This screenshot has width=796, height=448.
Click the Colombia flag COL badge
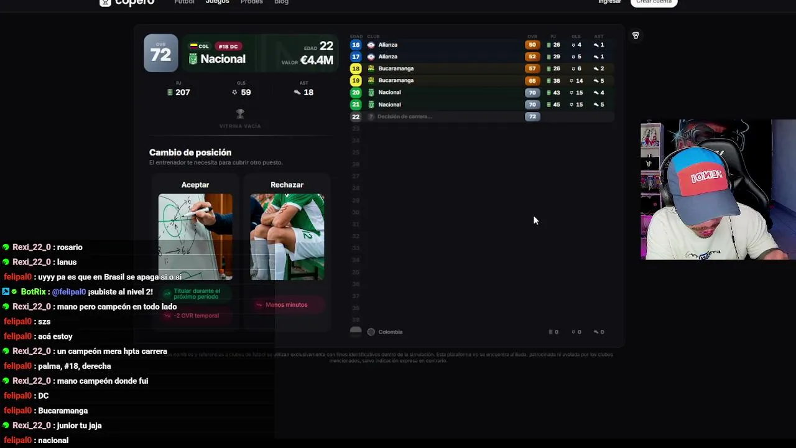click(199, 46)
